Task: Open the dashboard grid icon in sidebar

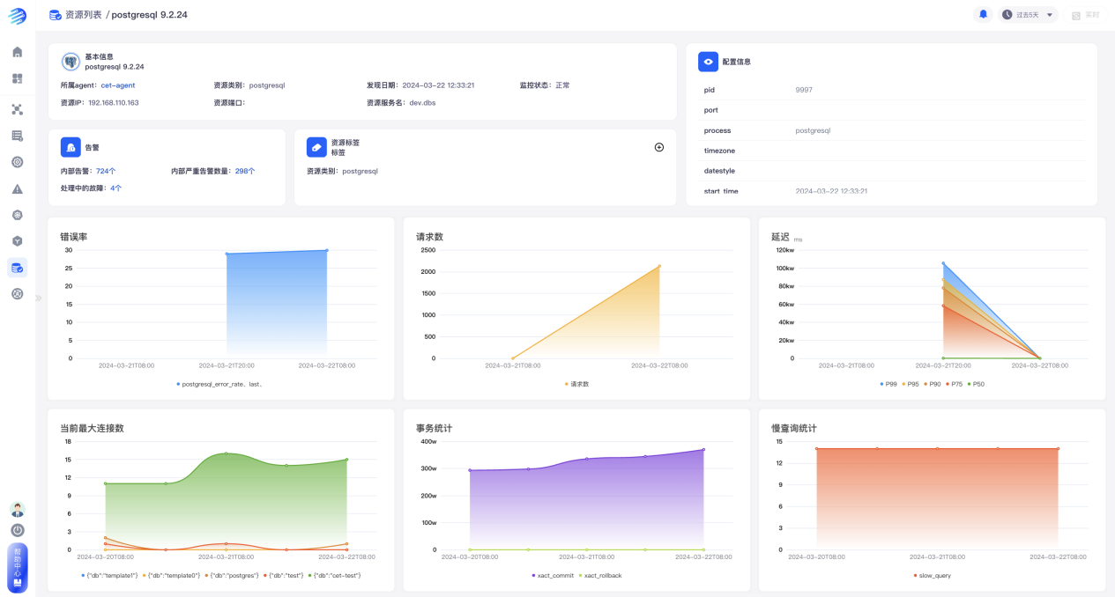Action: [17, 78]
